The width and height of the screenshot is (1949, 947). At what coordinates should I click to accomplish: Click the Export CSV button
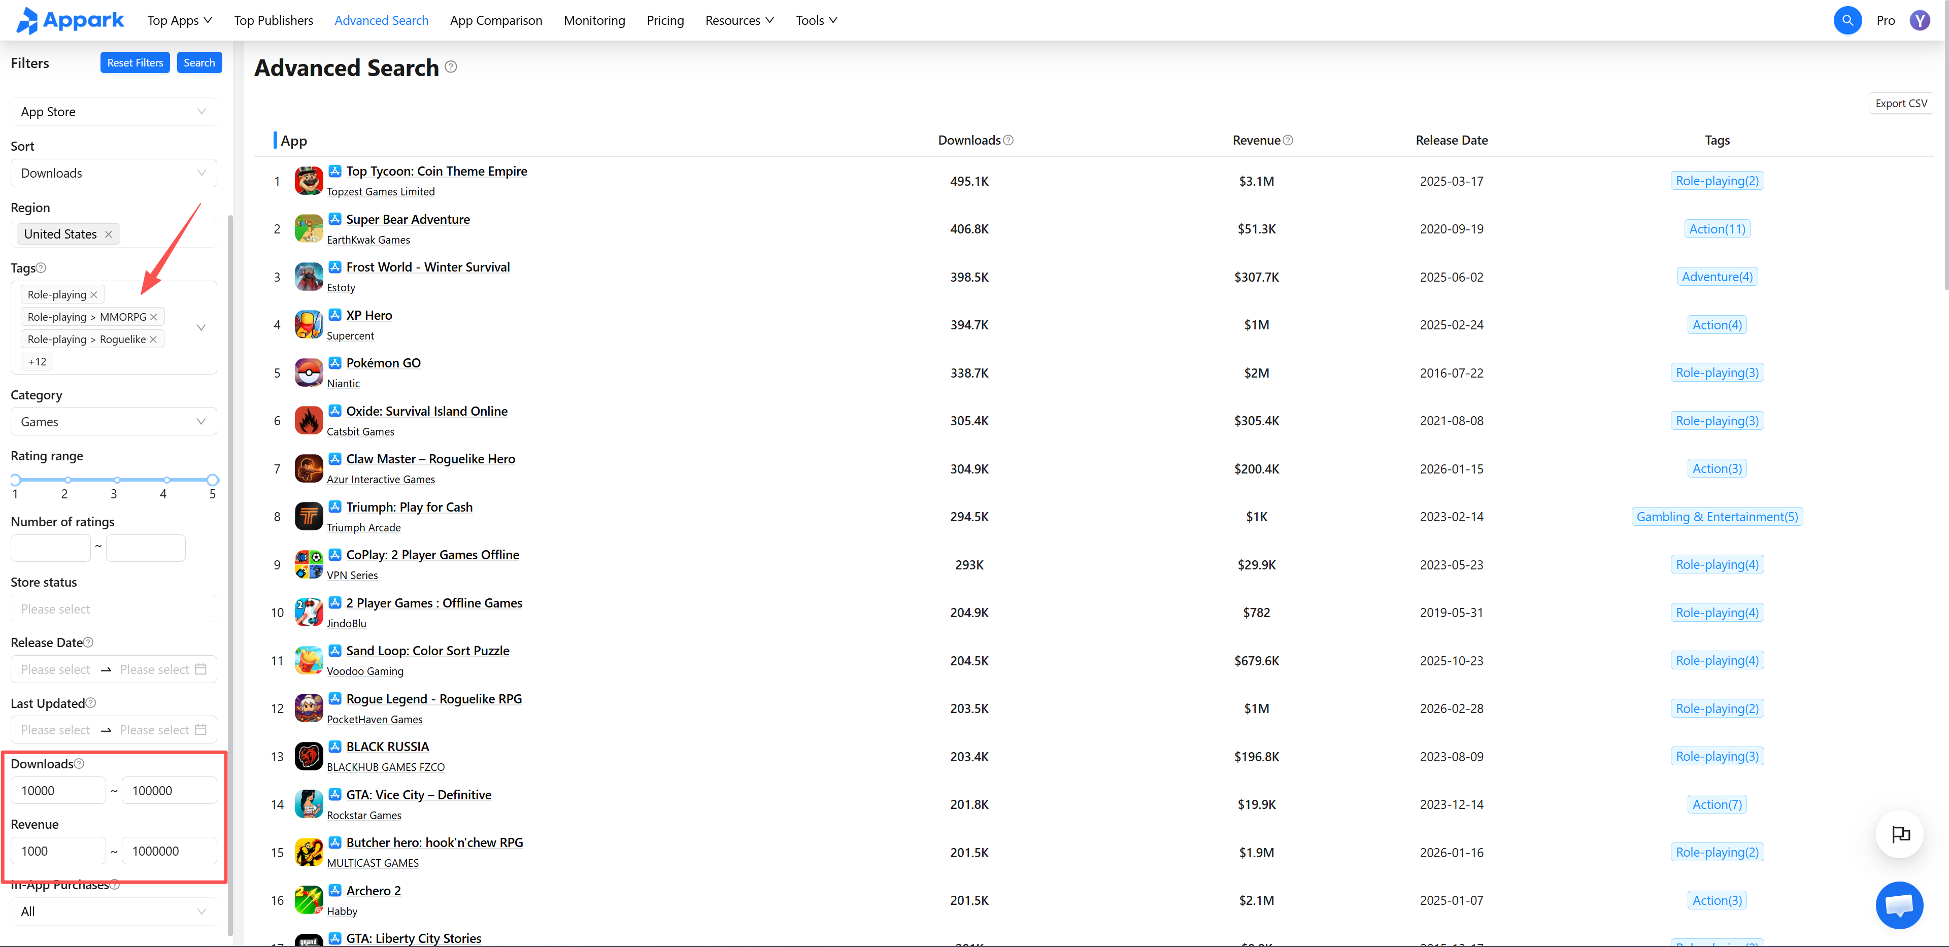tap(1901, 104)
